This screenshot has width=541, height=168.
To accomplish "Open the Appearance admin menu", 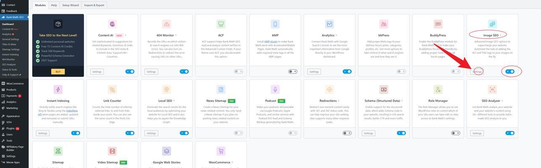I will point(13,116).
